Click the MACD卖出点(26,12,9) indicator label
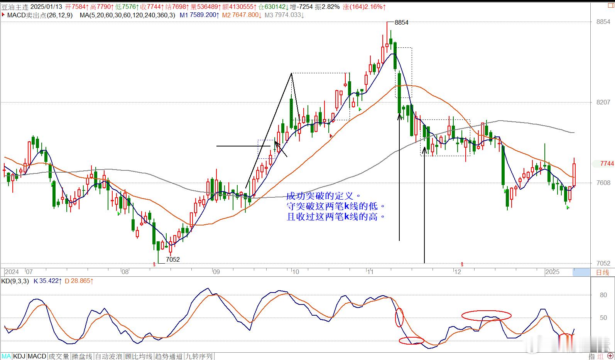Viewport: 615px width, 360px height. coord(40,15)
